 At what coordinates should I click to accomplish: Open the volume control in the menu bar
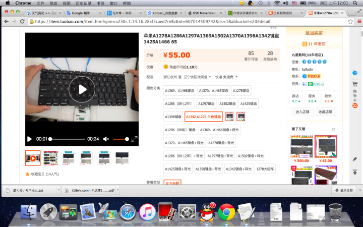point(286,3)
